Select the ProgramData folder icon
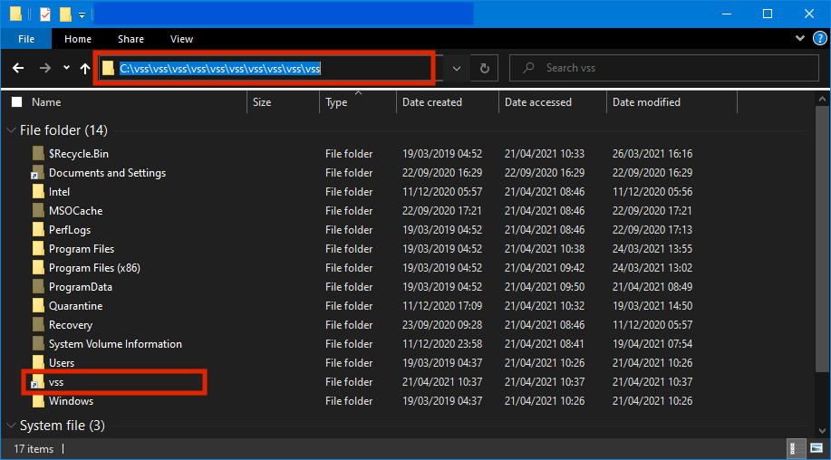831x460 pixels. pyautogui.click(x=38, y=287)
